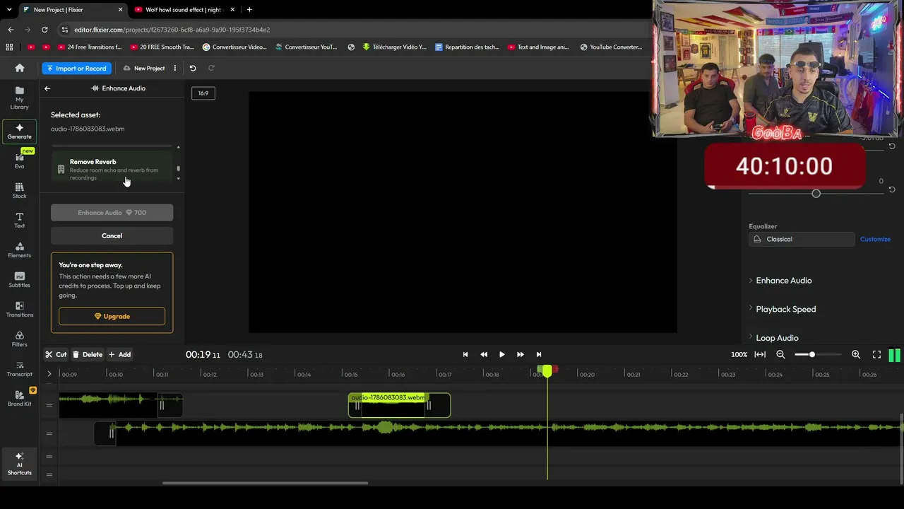This screenshot has width=904, height=509.
Task: Open project options three-dot menu
Action: [174, 68]
